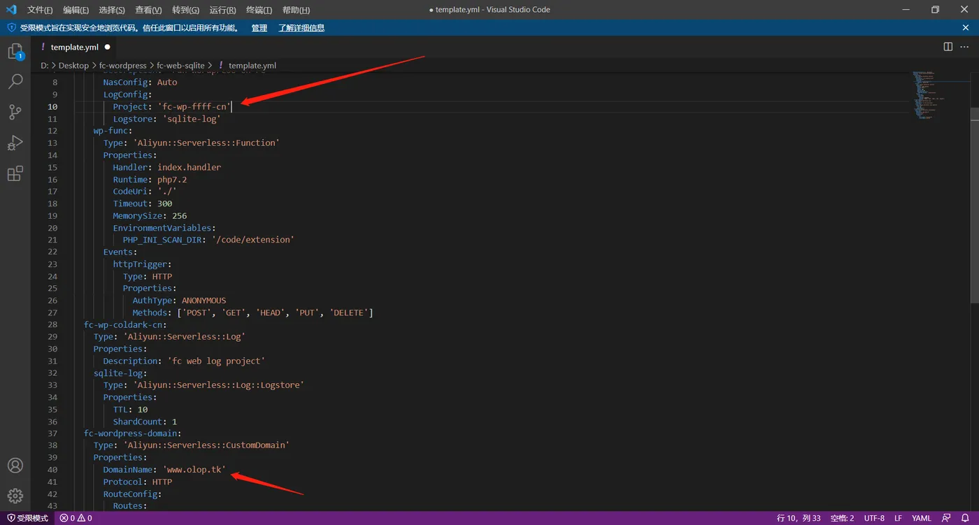
Task: Click the Runtime php7.2 value
Action: point(172,180)
